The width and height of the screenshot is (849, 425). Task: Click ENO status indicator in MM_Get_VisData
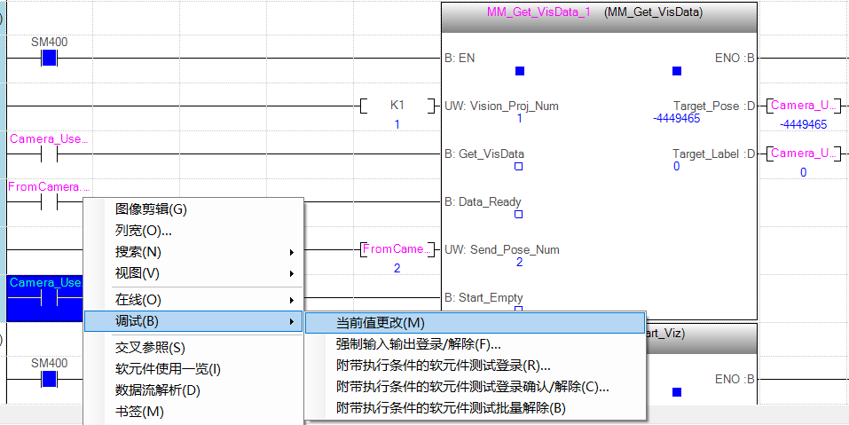[676, 71]
